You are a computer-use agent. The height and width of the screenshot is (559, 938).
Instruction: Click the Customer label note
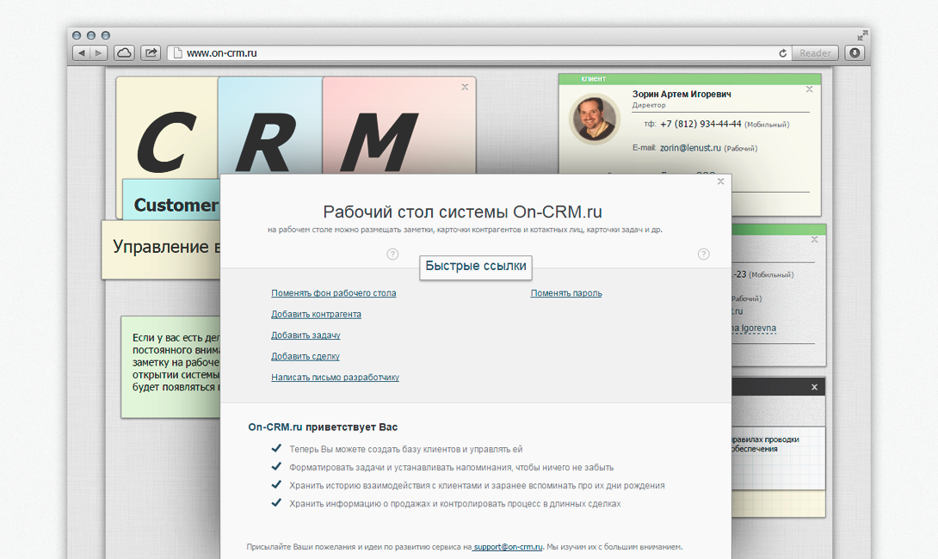coord(172,200)
